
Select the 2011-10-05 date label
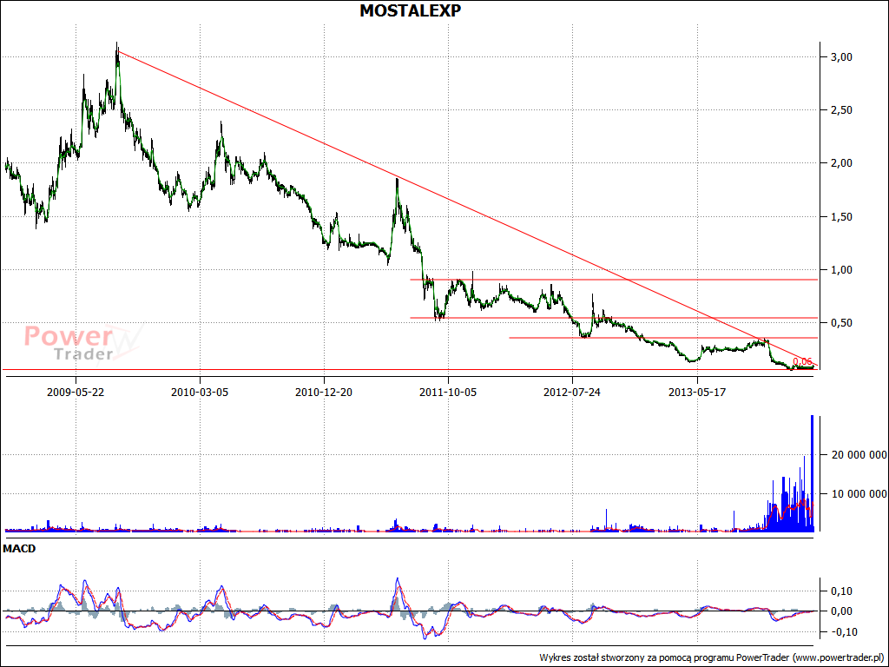[448, 392]
